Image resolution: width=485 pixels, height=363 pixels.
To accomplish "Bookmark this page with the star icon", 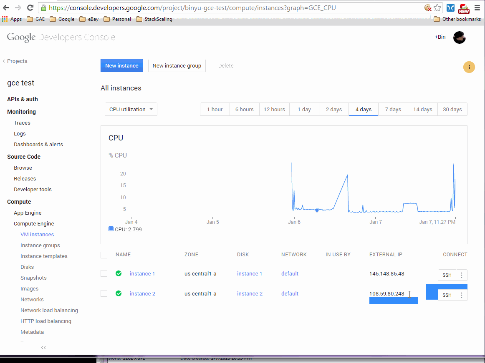I will click(x=437, y=8).
